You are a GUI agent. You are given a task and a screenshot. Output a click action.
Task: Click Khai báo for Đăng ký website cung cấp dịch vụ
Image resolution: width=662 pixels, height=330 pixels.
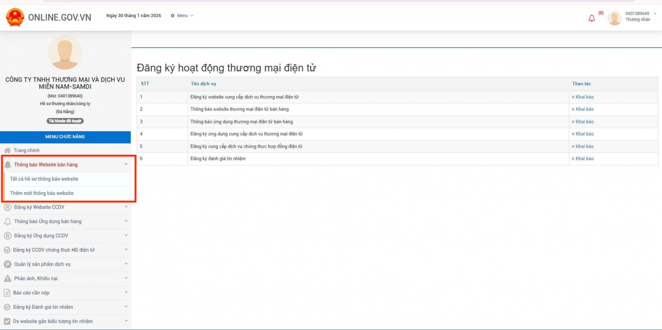tap(584, 97)
